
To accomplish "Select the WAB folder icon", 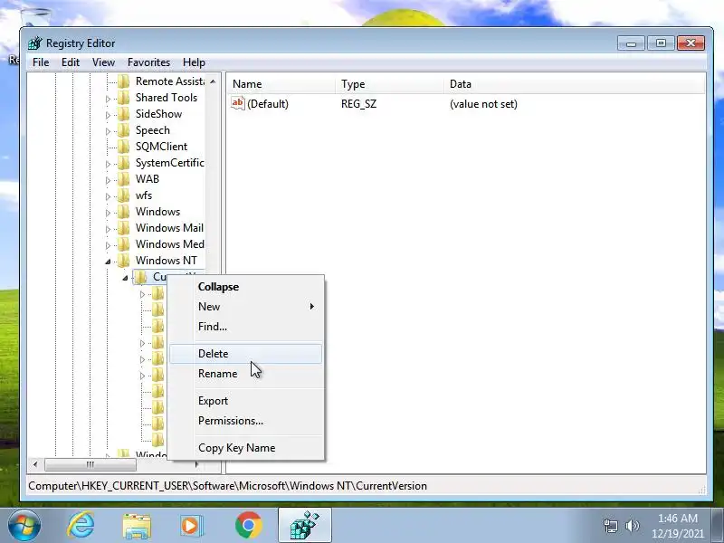I will click(x=123, y=178).
